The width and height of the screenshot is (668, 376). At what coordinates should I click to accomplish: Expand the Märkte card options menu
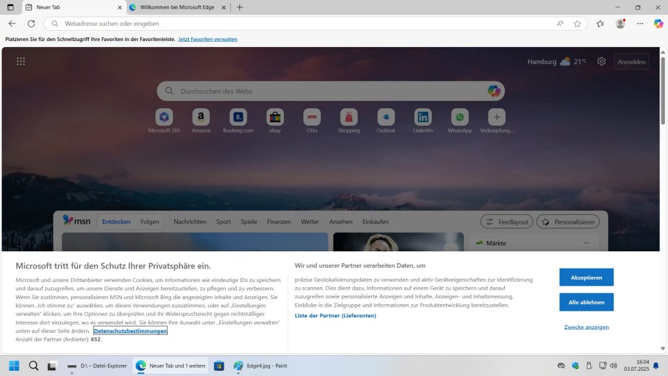pos(586,243)
